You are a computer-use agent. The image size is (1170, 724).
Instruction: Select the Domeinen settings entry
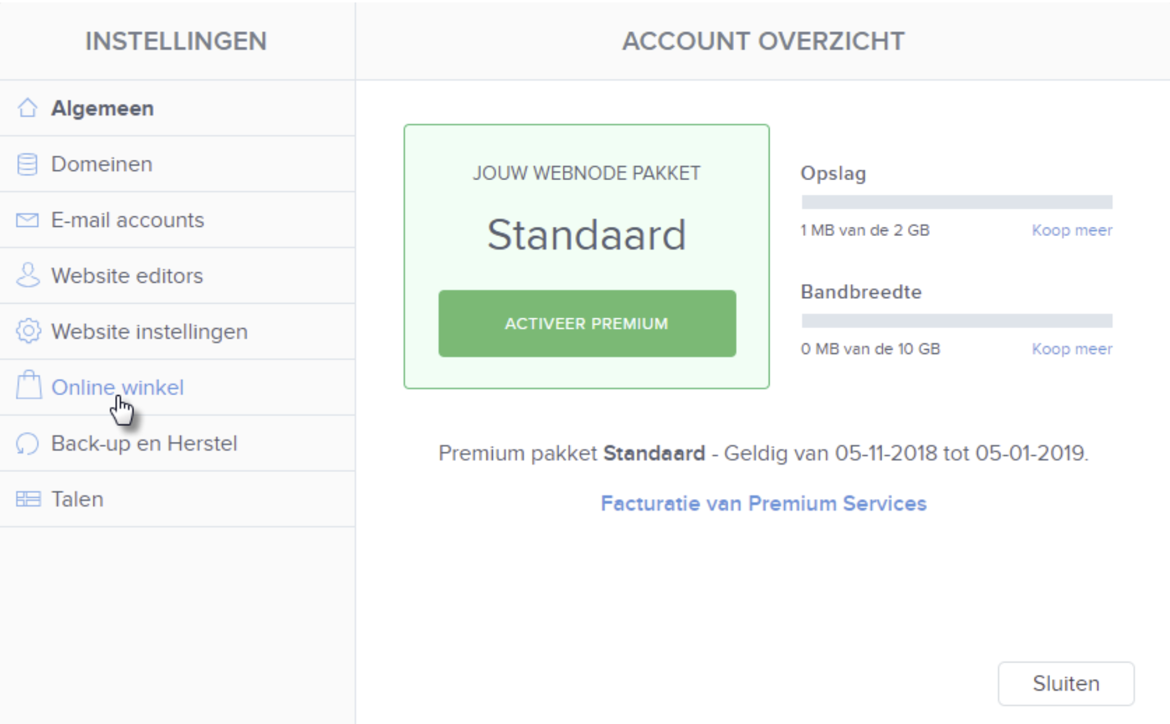[x=101, y=163]
